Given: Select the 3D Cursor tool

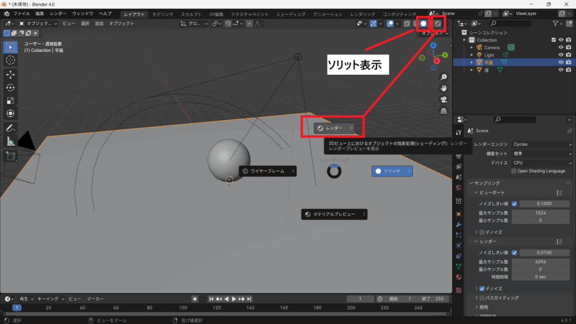Looking at the screenshot, I should point(10,60).
